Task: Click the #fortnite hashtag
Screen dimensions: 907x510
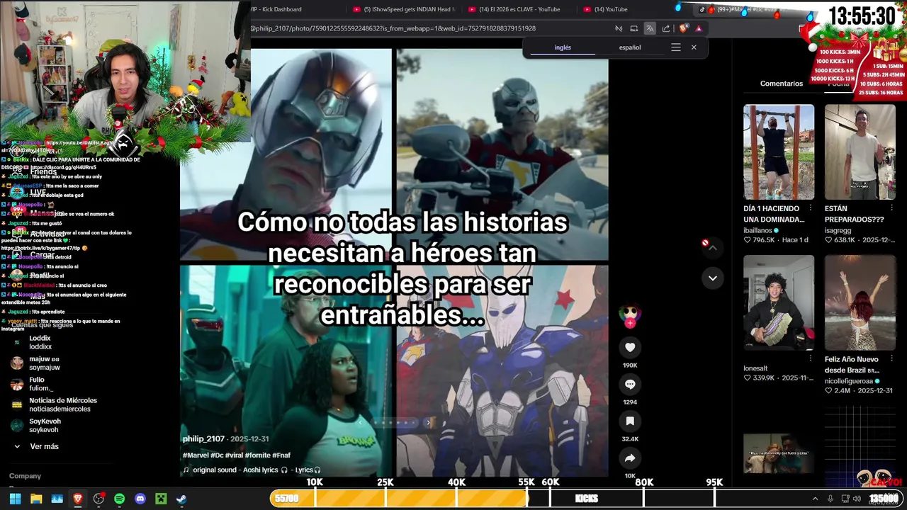Action: coord(257,455)
